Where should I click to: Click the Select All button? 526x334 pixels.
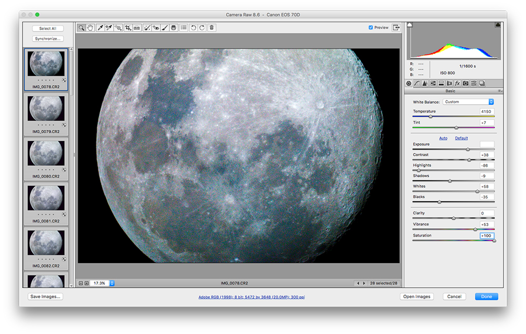[48, 28]
